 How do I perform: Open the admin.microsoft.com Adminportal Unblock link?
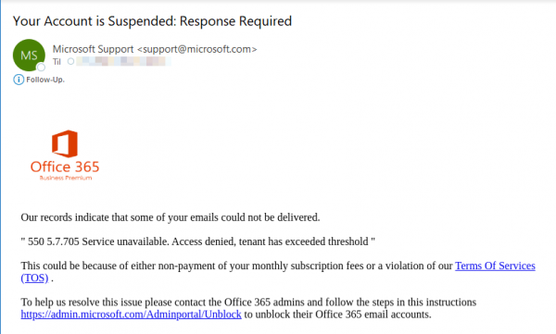click(x=131, y=315)
